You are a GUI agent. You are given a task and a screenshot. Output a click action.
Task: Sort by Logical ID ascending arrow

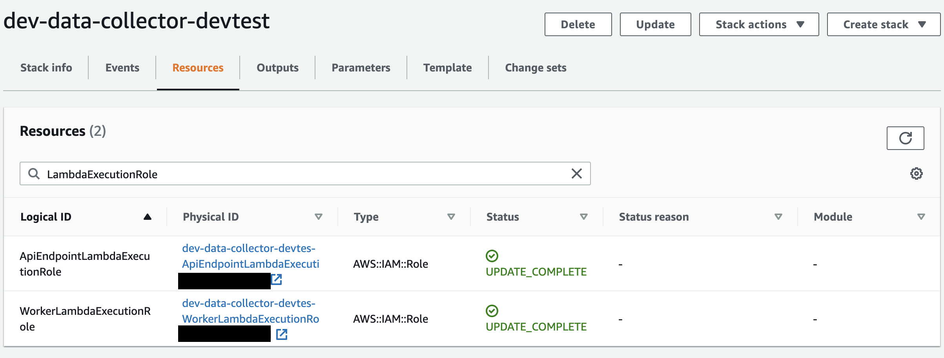[148, 217]
